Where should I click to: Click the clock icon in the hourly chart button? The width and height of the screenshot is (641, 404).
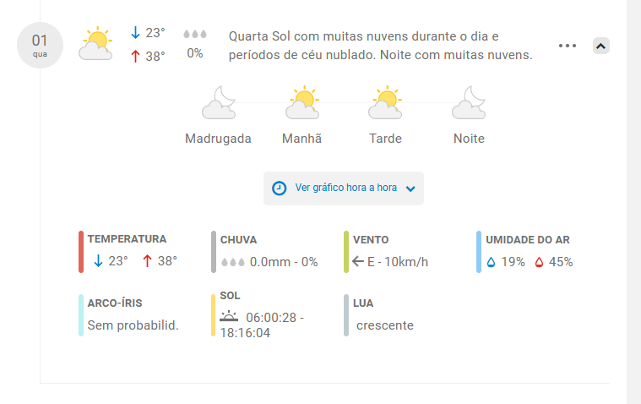click(x=280, y=188)
